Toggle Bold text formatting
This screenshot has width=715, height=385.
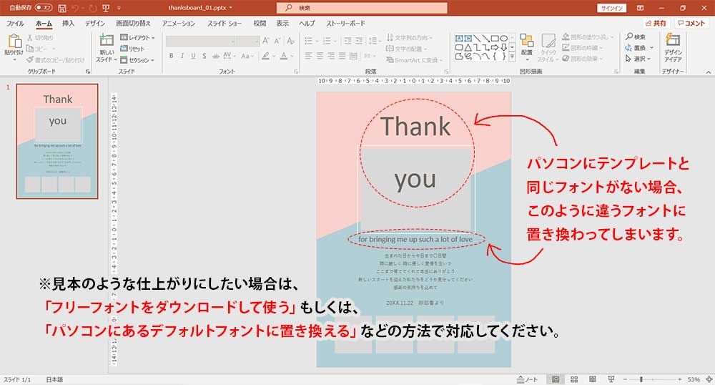(x=172, y=56)
